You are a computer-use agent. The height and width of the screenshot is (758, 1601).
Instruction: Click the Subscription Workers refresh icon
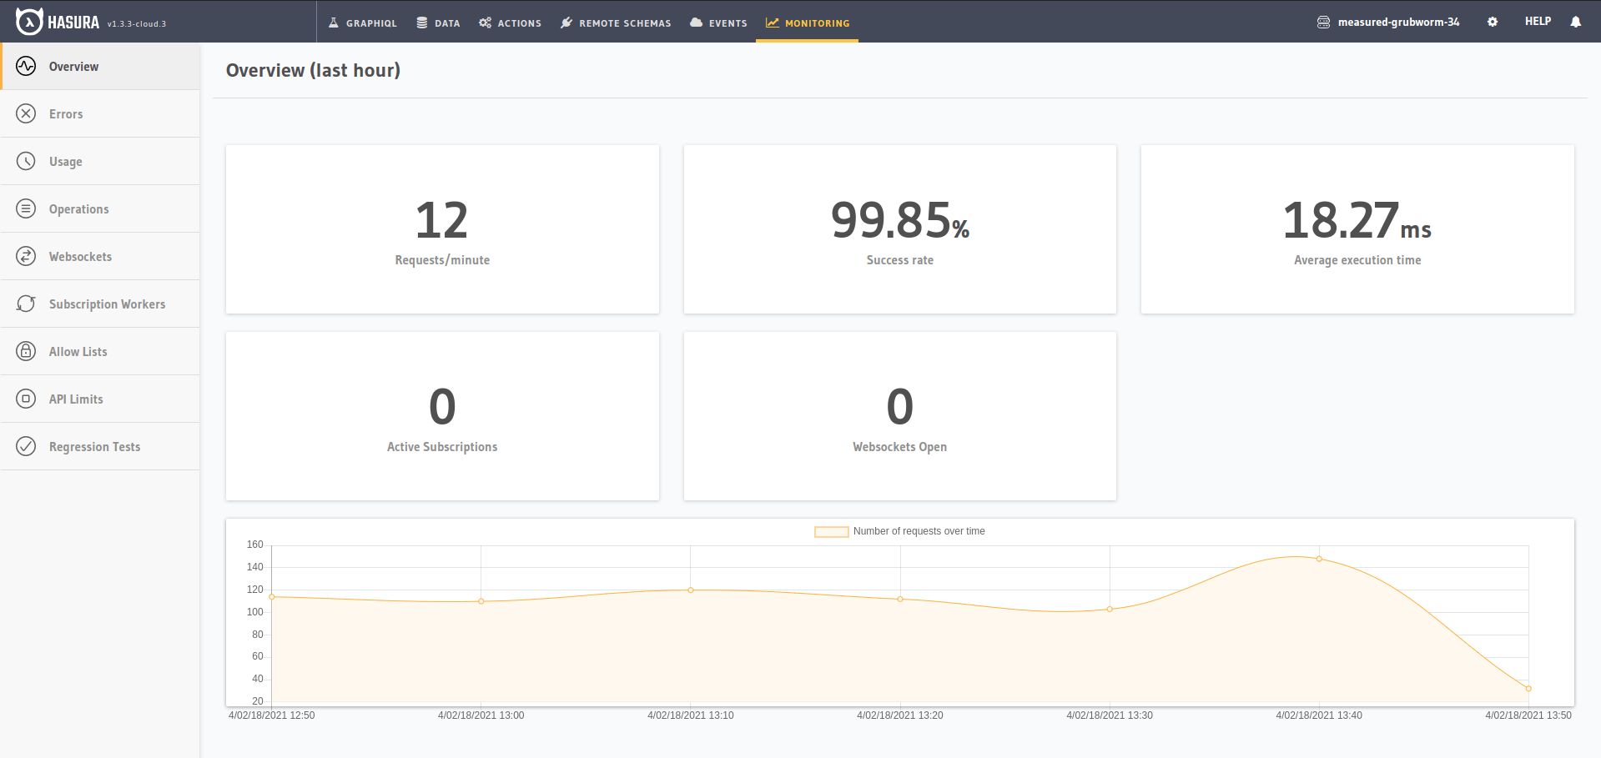(x=26, y=304)
